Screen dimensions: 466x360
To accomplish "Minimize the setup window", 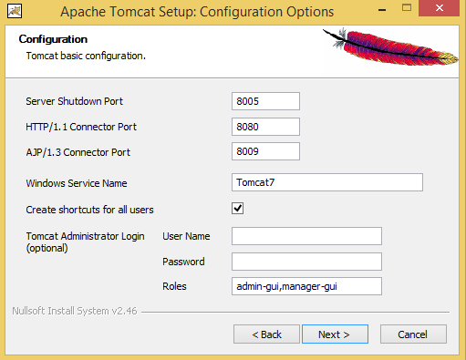I will click(x=382, y=10).
